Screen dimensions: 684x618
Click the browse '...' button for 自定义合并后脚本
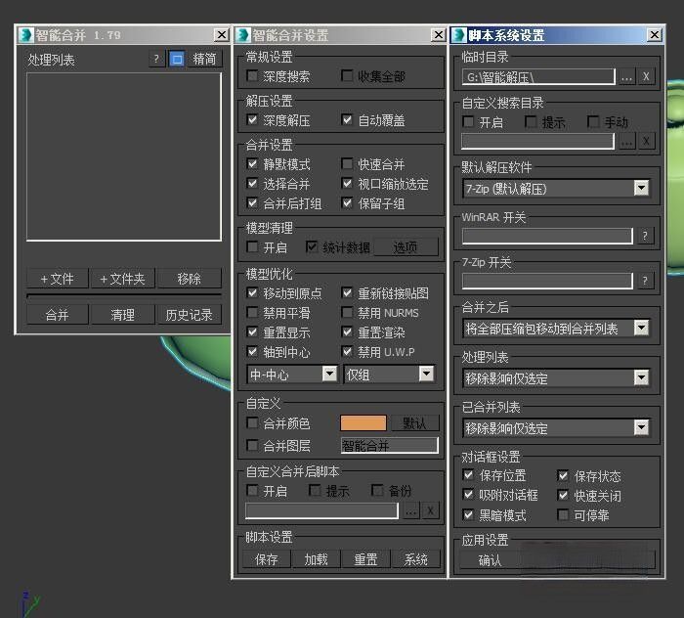[411, 511]
